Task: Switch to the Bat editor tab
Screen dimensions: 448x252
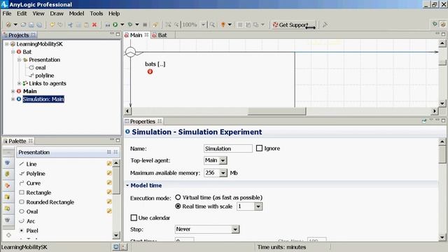Action: click(x=162, y=35)
